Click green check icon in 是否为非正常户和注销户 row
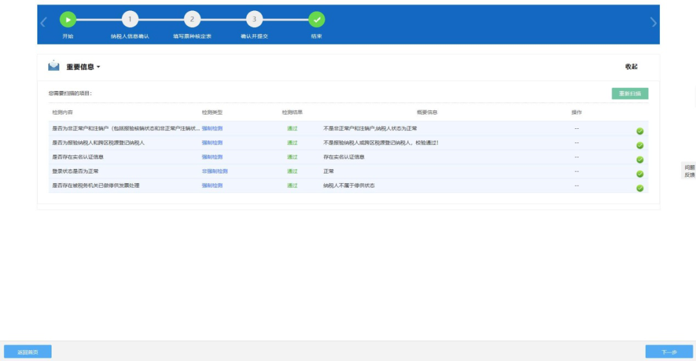Screen dimensions: 696x361 pyautogui.click(x=640, y=131)
